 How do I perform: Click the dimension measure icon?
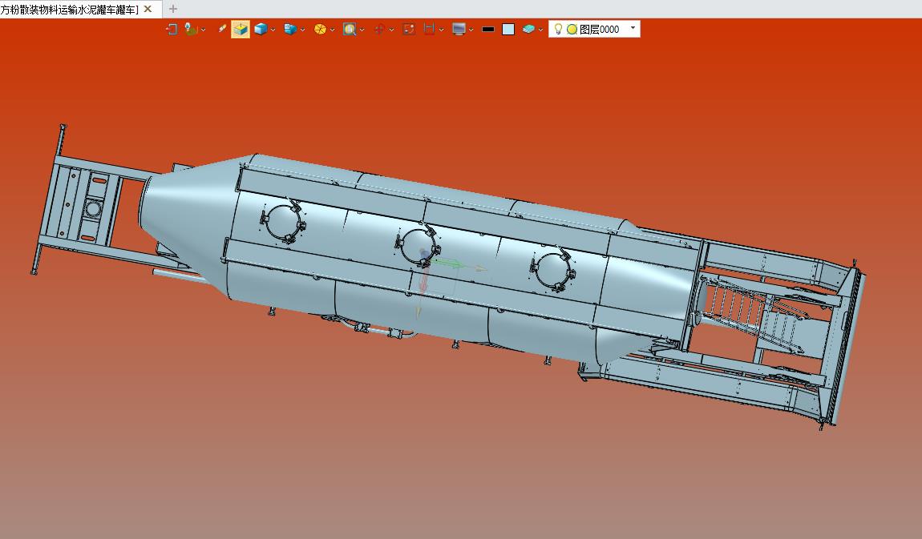429,29
